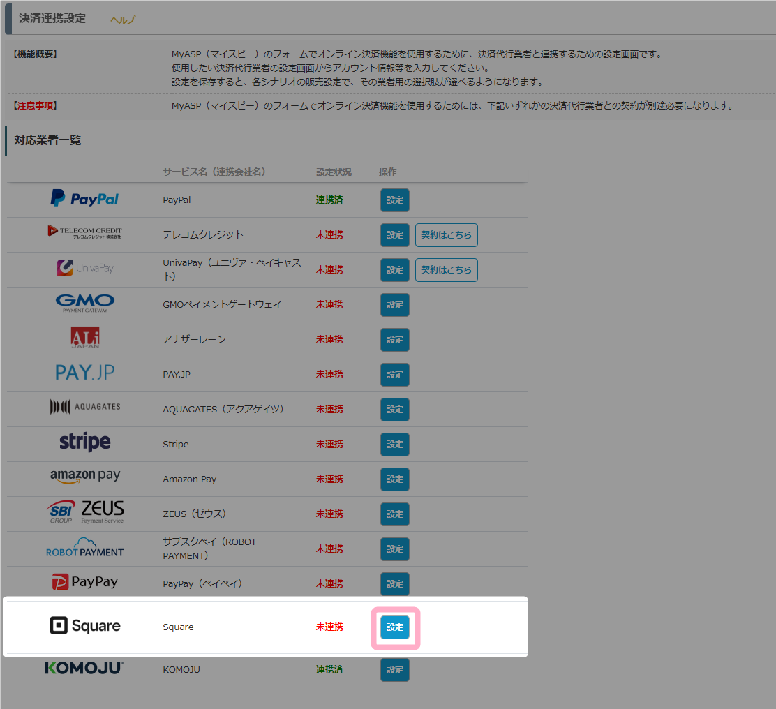
Task: Click the stripe logo image
Action: 84,442
